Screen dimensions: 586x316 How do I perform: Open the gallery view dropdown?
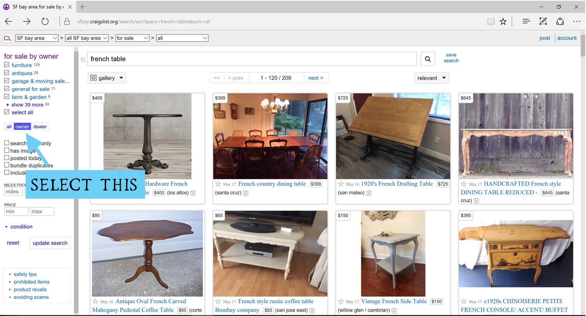pyautogui.click(x=107, y=78)
